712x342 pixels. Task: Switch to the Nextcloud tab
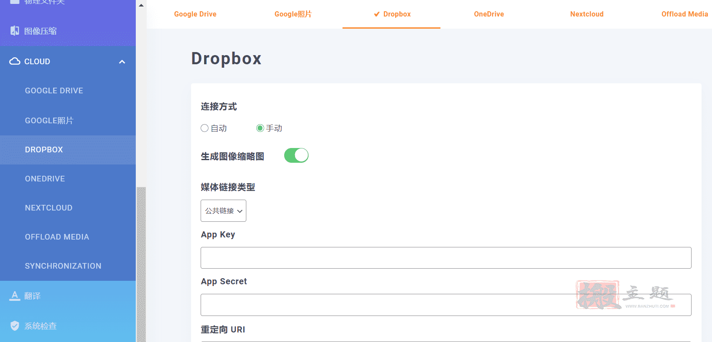pyautogui.click(x=587, y=14)
